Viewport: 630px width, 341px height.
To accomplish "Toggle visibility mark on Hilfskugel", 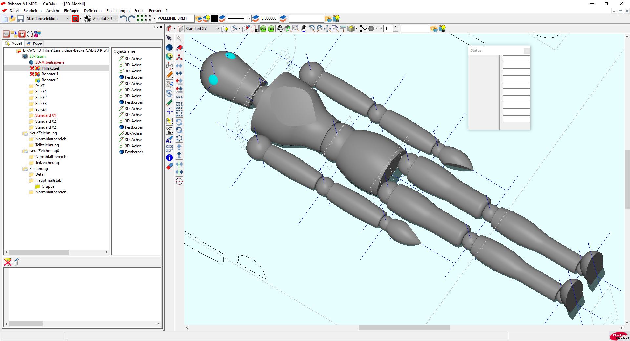I will coord(32,68).
